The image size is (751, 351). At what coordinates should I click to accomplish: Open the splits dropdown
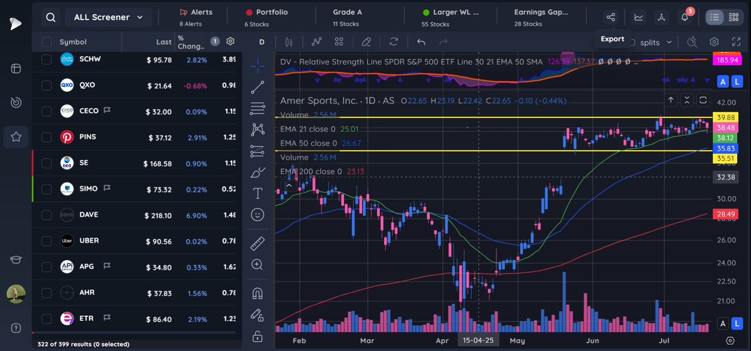(x=656, y=42)
